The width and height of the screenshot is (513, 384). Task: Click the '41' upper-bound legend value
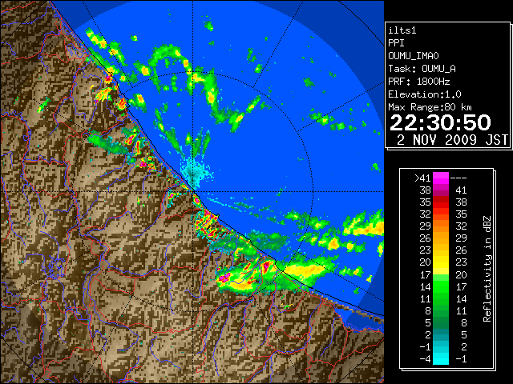461,190
